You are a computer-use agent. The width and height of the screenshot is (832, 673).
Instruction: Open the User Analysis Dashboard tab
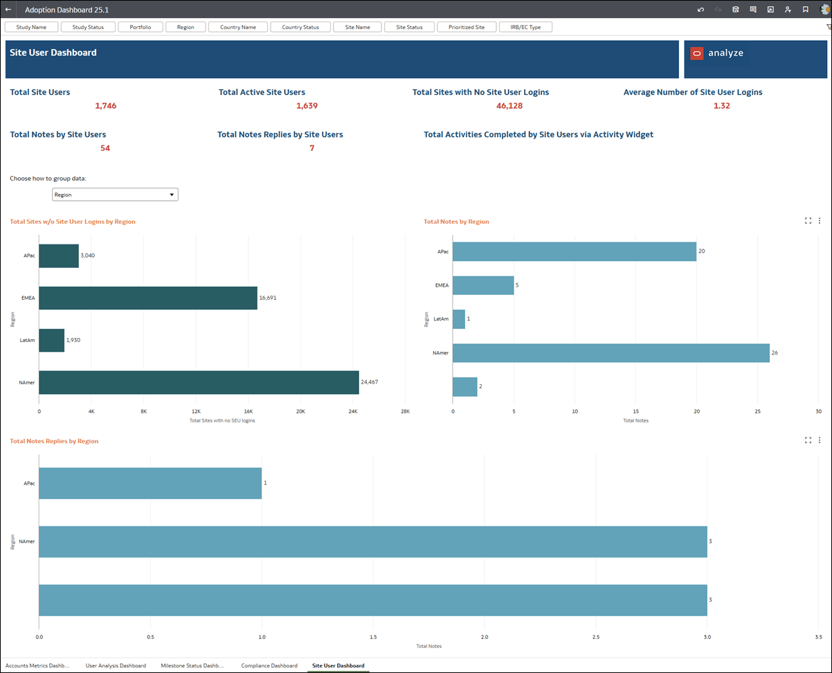[116, 665]
